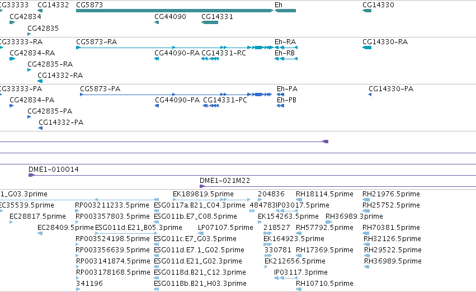Viewport: 476px width, 292px height.
Task: Click protein CG42834-PA label
Action: point(32,100)
